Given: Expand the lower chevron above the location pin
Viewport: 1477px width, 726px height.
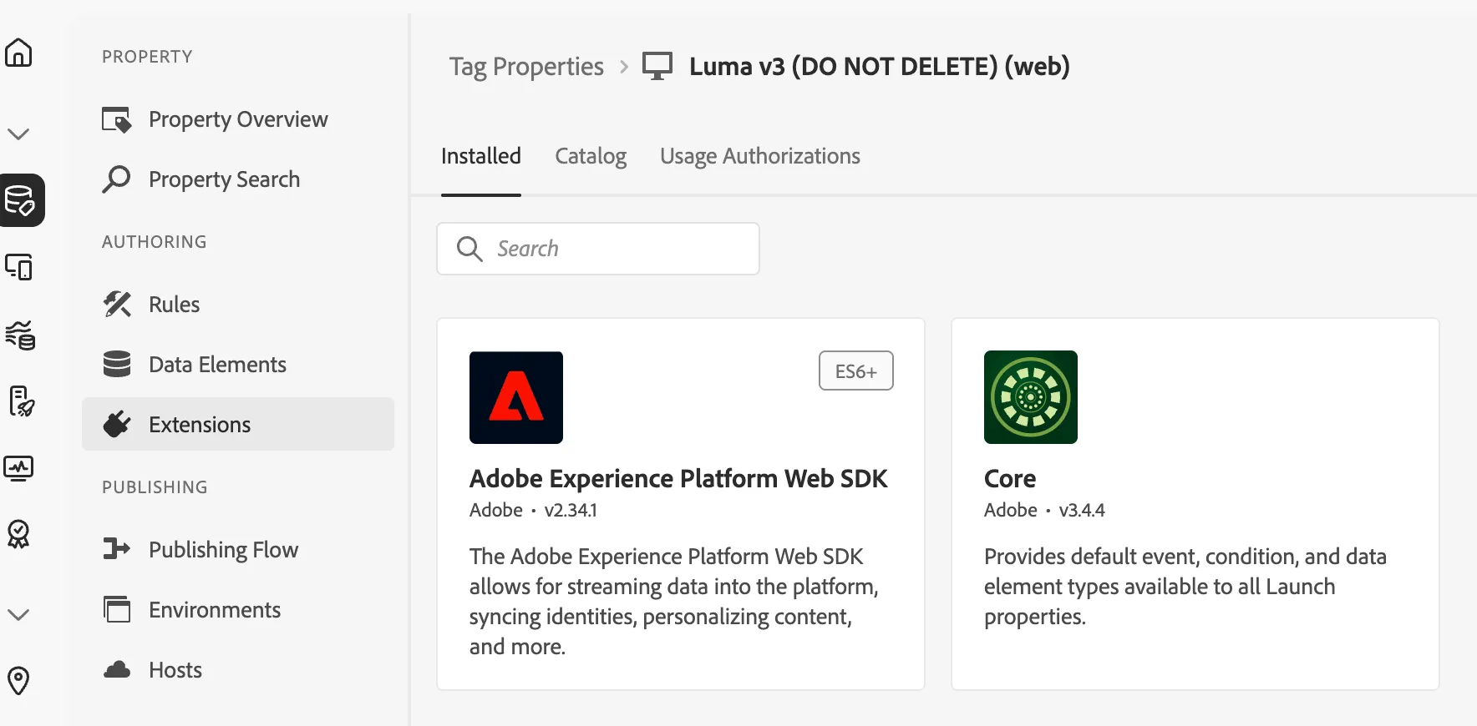Looking at the screenshot, I should pos(18,614).
